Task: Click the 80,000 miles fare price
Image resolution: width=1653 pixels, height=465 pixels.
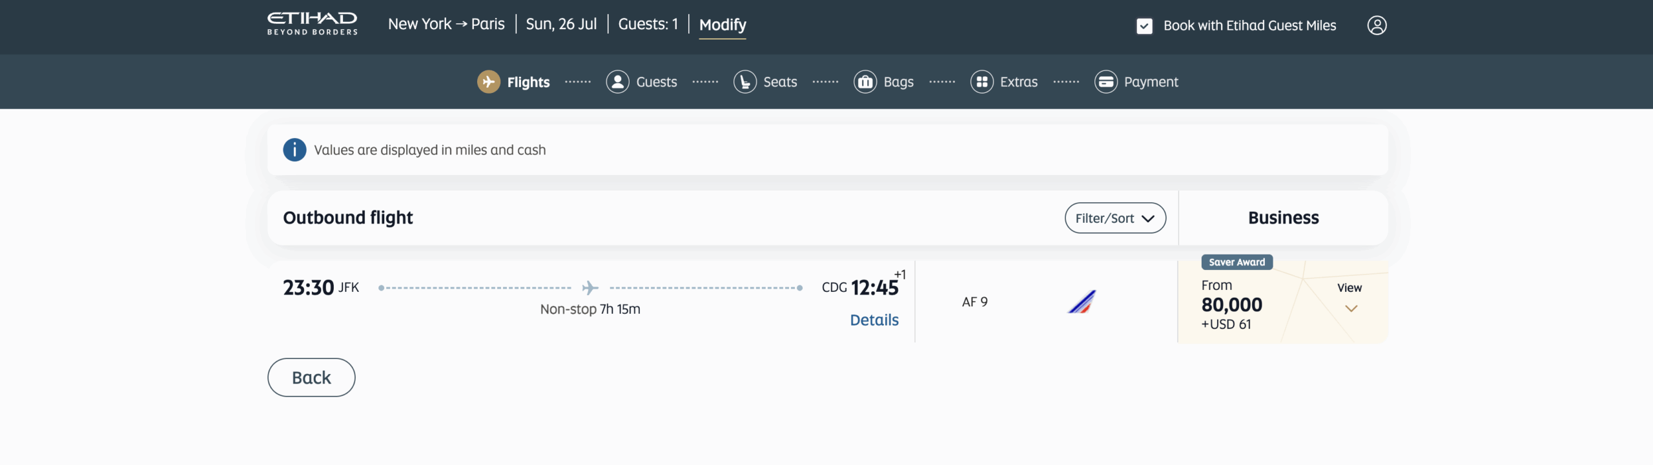Action: (1231, 305)
